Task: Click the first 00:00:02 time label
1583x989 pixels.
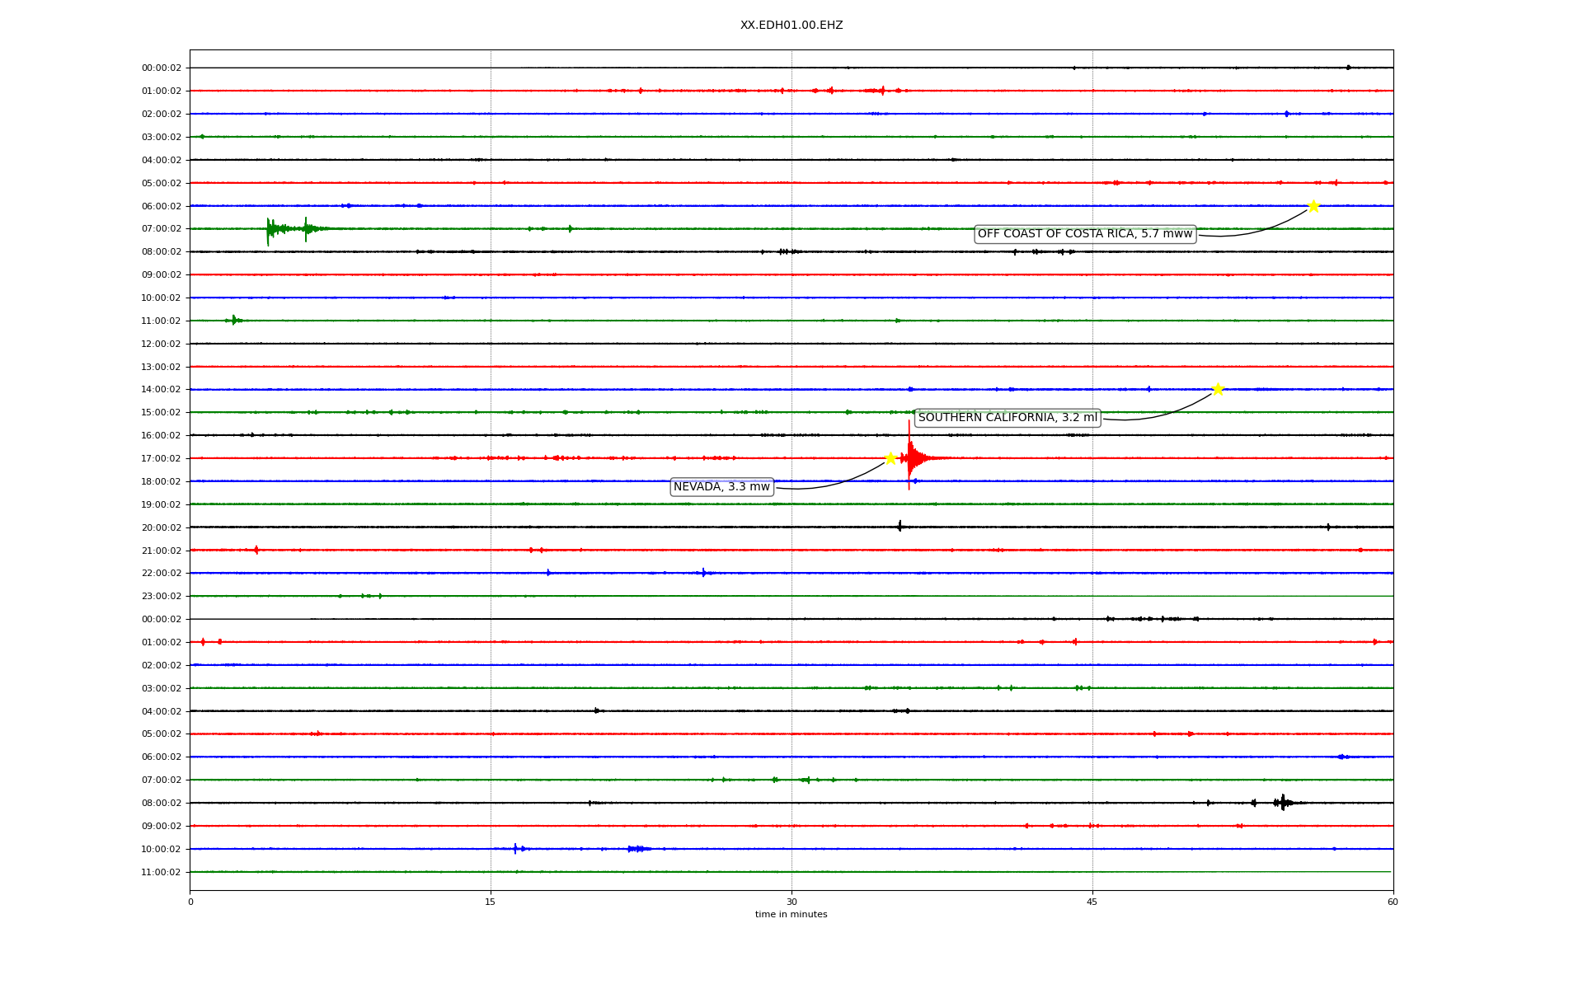Action: (x=162, y=68)
